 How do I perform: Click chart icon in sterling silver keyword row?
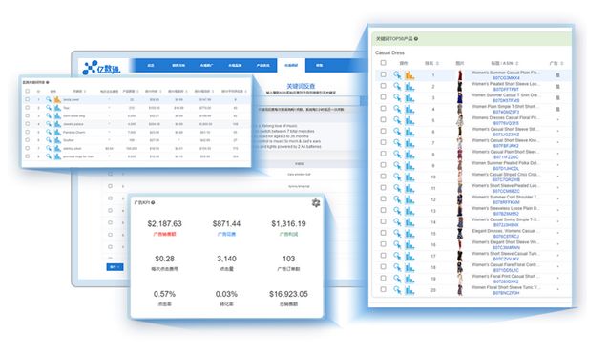click(57, 148)
